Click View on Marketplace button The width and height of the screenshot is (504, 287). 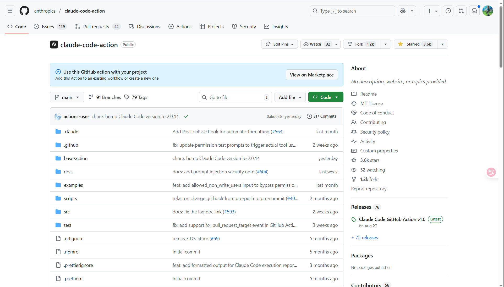(x=311, y=75)
